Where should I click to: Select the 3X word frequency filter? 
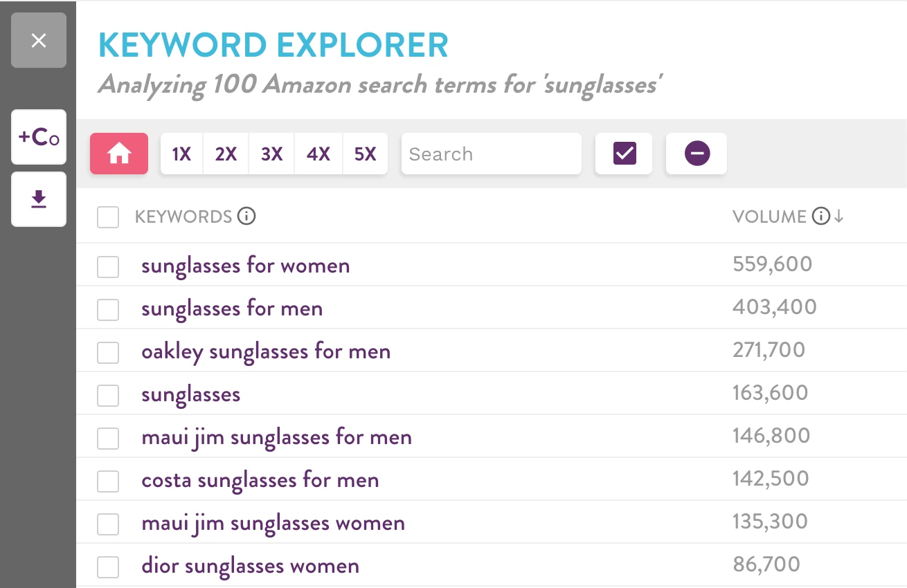tap(272, 154)
